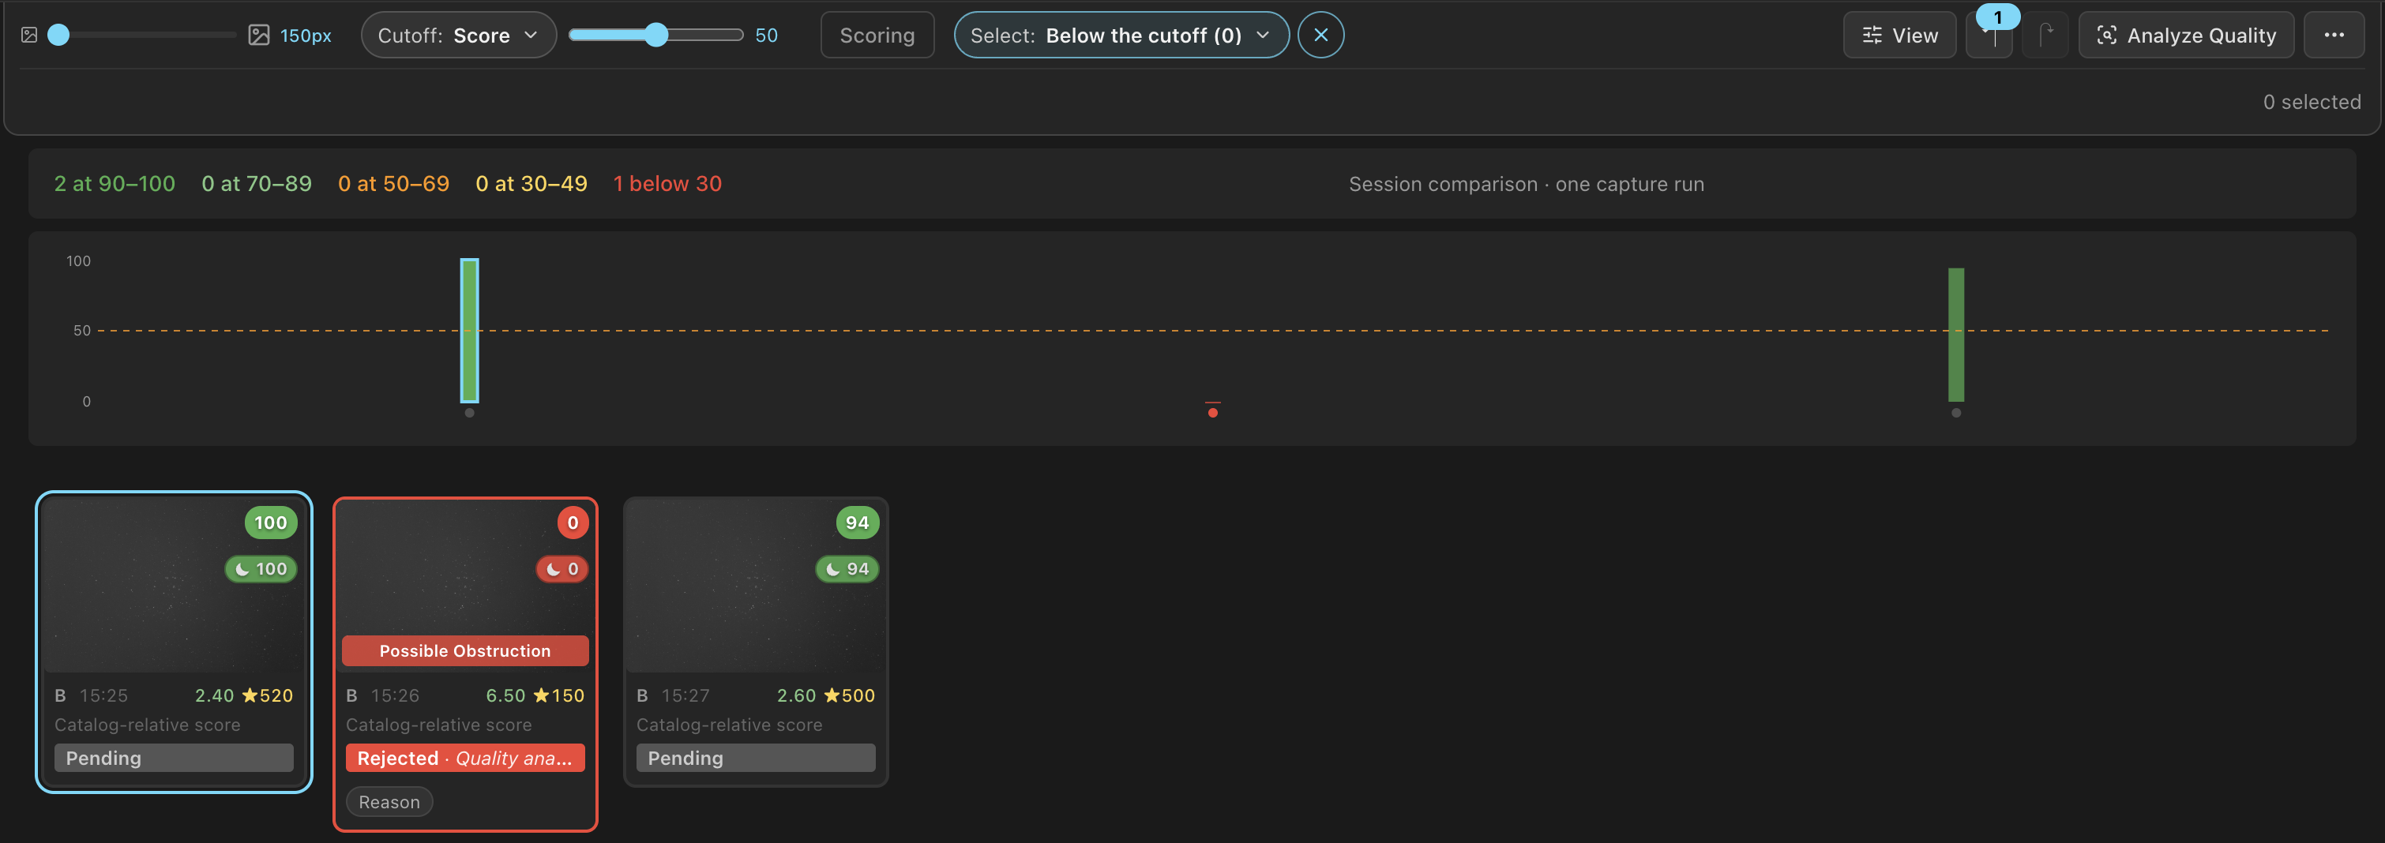
Task: Open the View options menu
Action: [x=1899, y=36]
